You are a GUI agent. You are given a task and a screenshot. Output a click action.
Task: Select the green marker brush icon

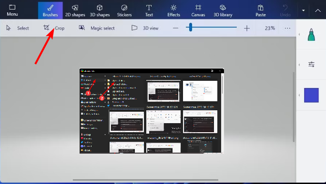311,34
